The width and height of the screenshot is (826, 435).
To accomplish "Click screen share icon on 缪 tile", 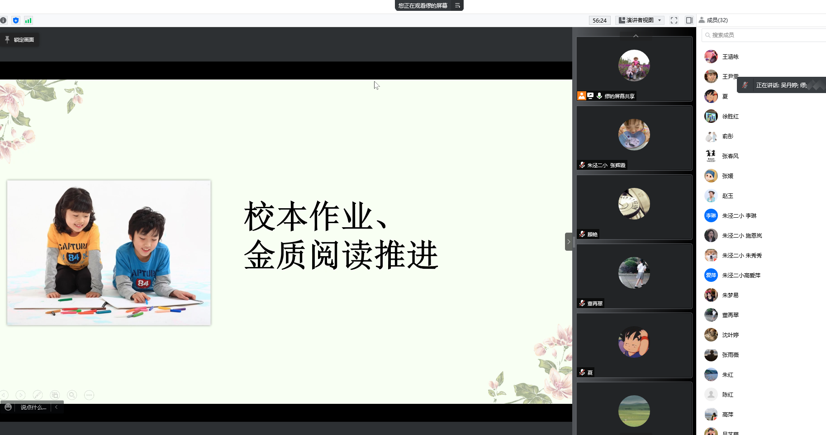I will click(590, 96).
